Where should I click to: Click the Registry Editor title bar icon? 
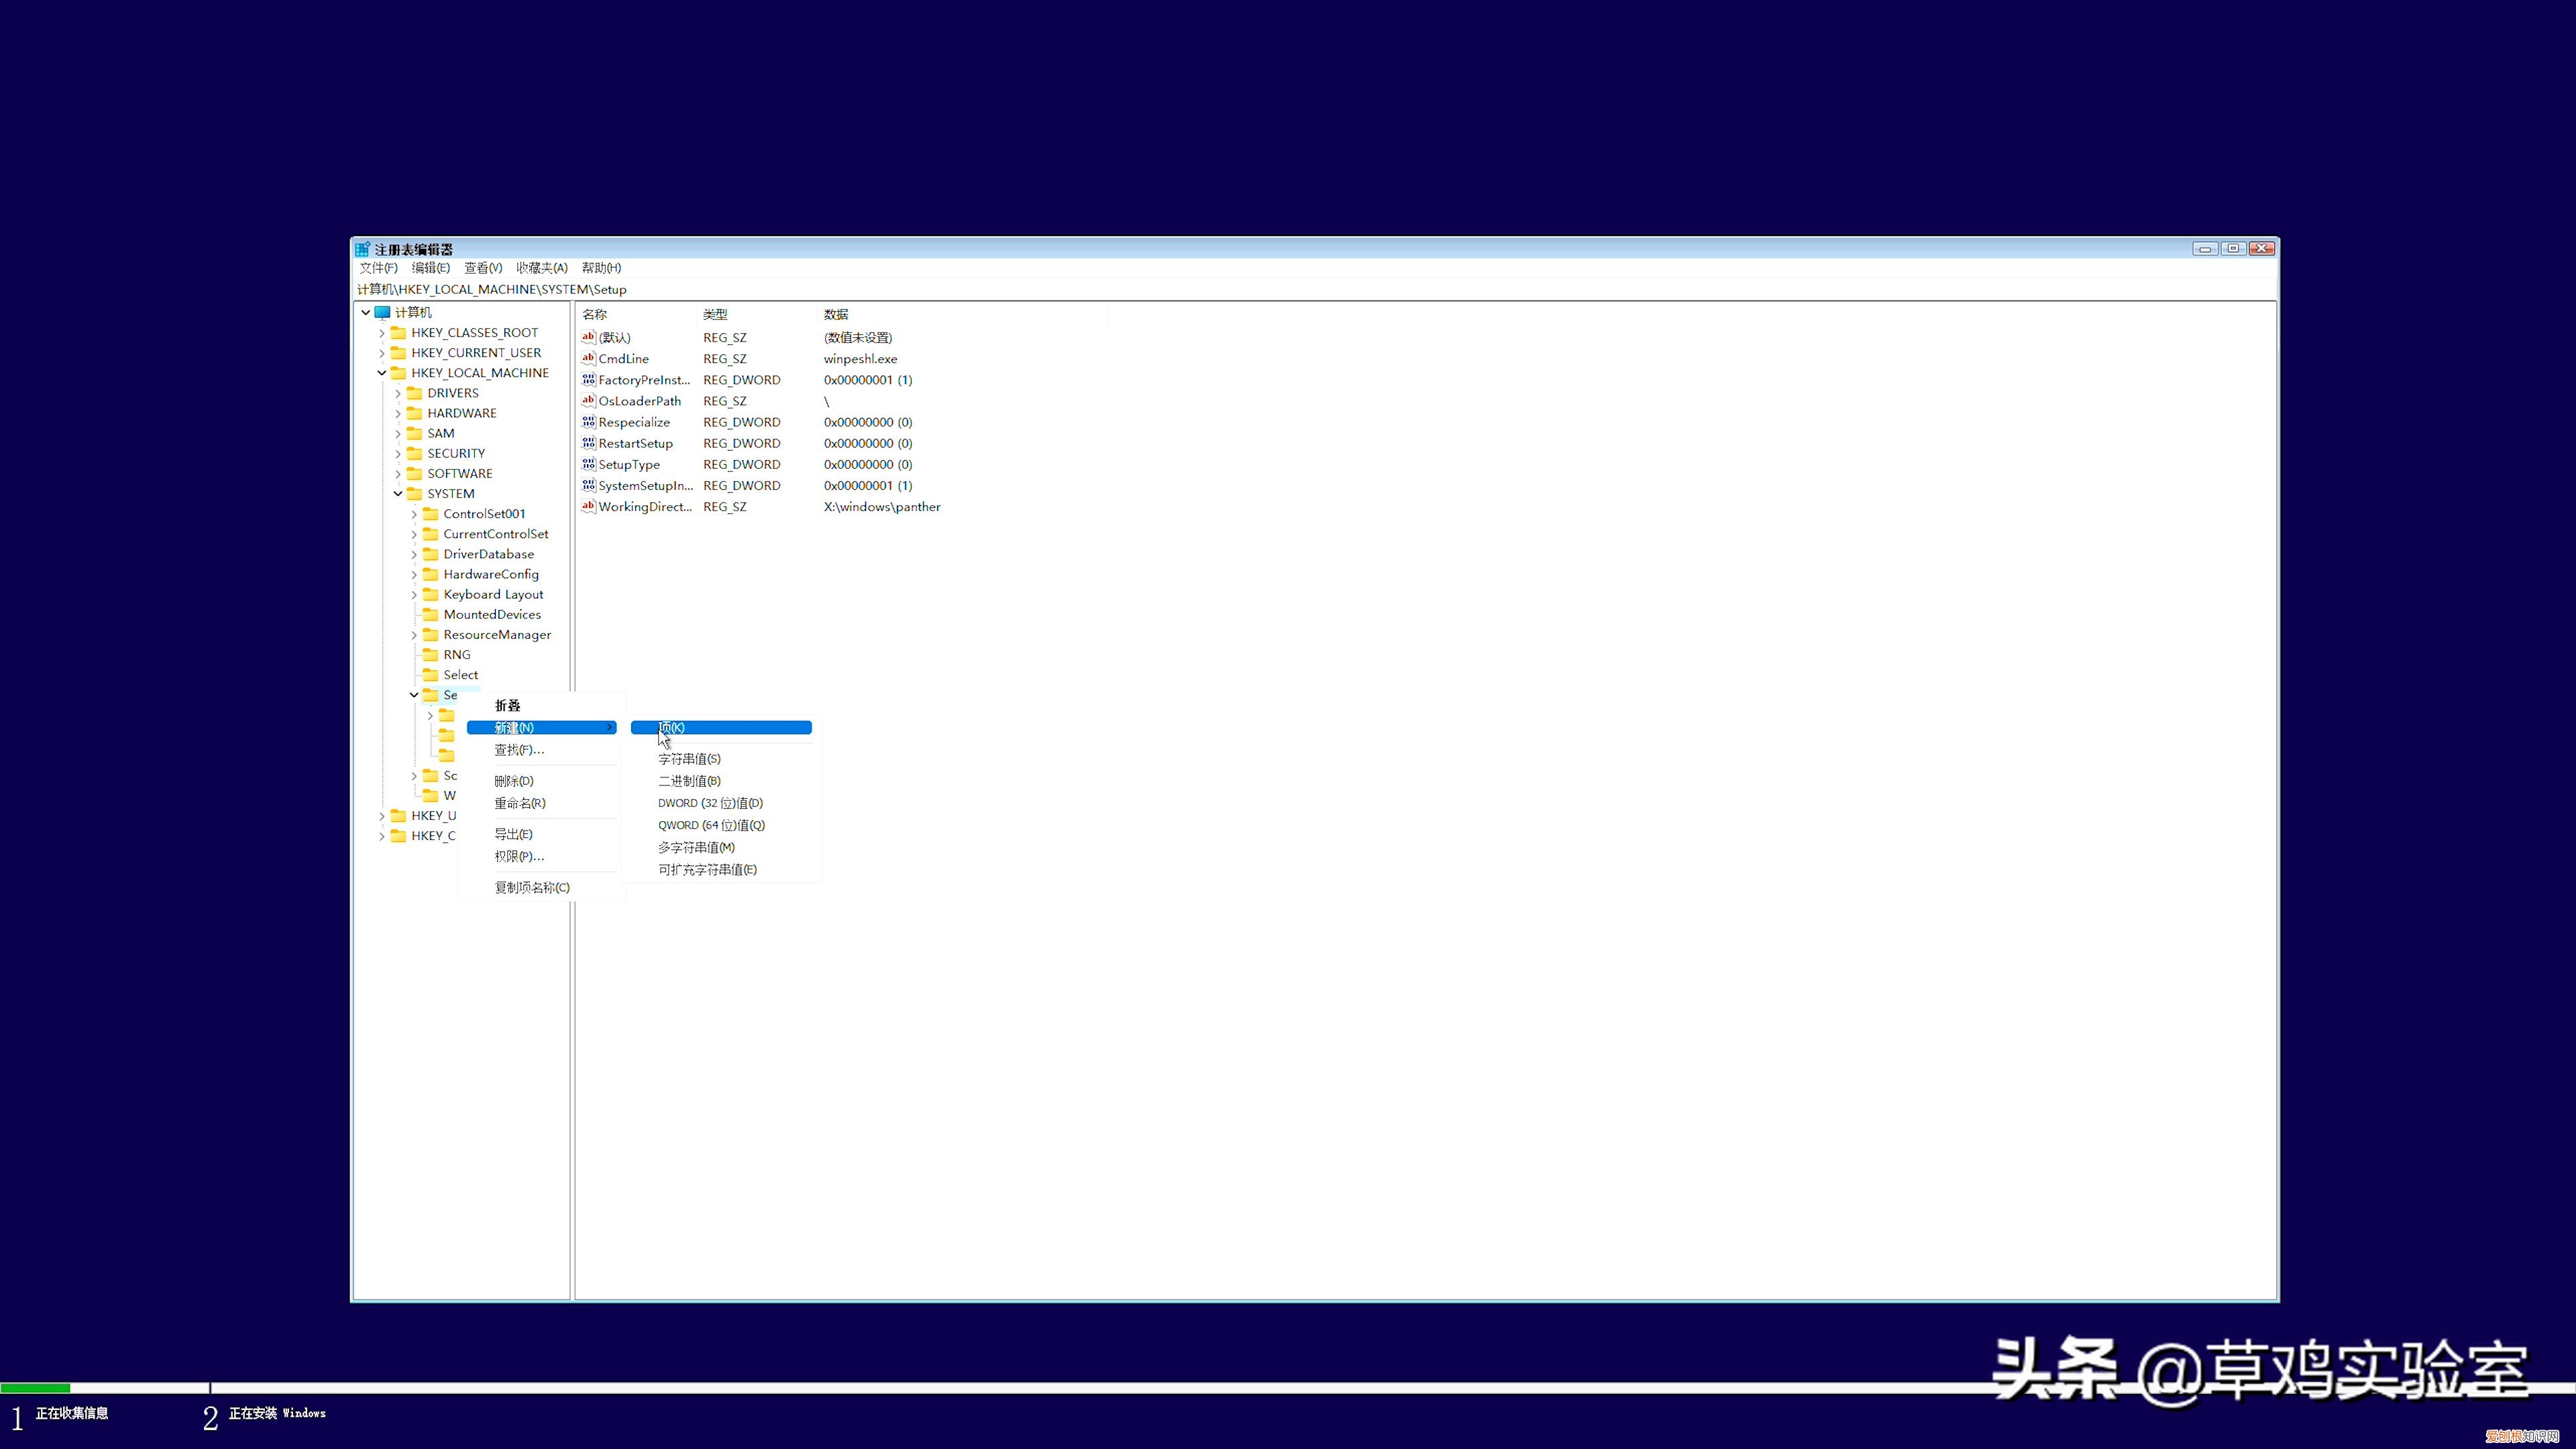[363, 249]
